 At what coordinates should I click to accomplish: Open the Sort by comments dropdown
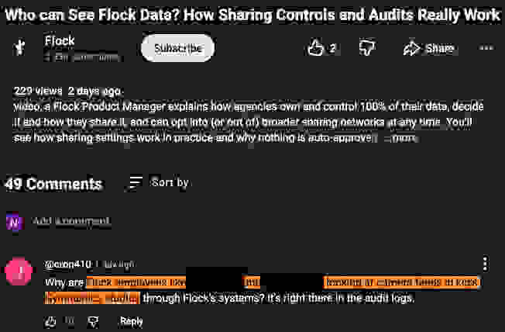click(x=160, y=183)
